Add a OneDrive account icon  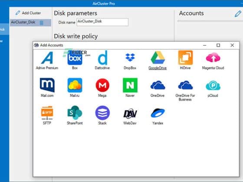click(158, 85)
